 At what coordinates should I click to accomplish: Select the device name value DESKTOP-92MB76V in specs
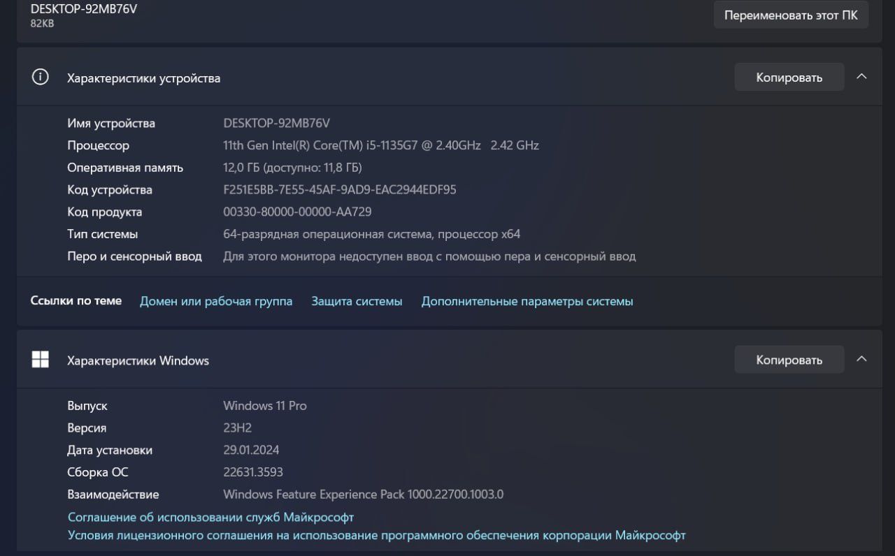pos(276,123)
